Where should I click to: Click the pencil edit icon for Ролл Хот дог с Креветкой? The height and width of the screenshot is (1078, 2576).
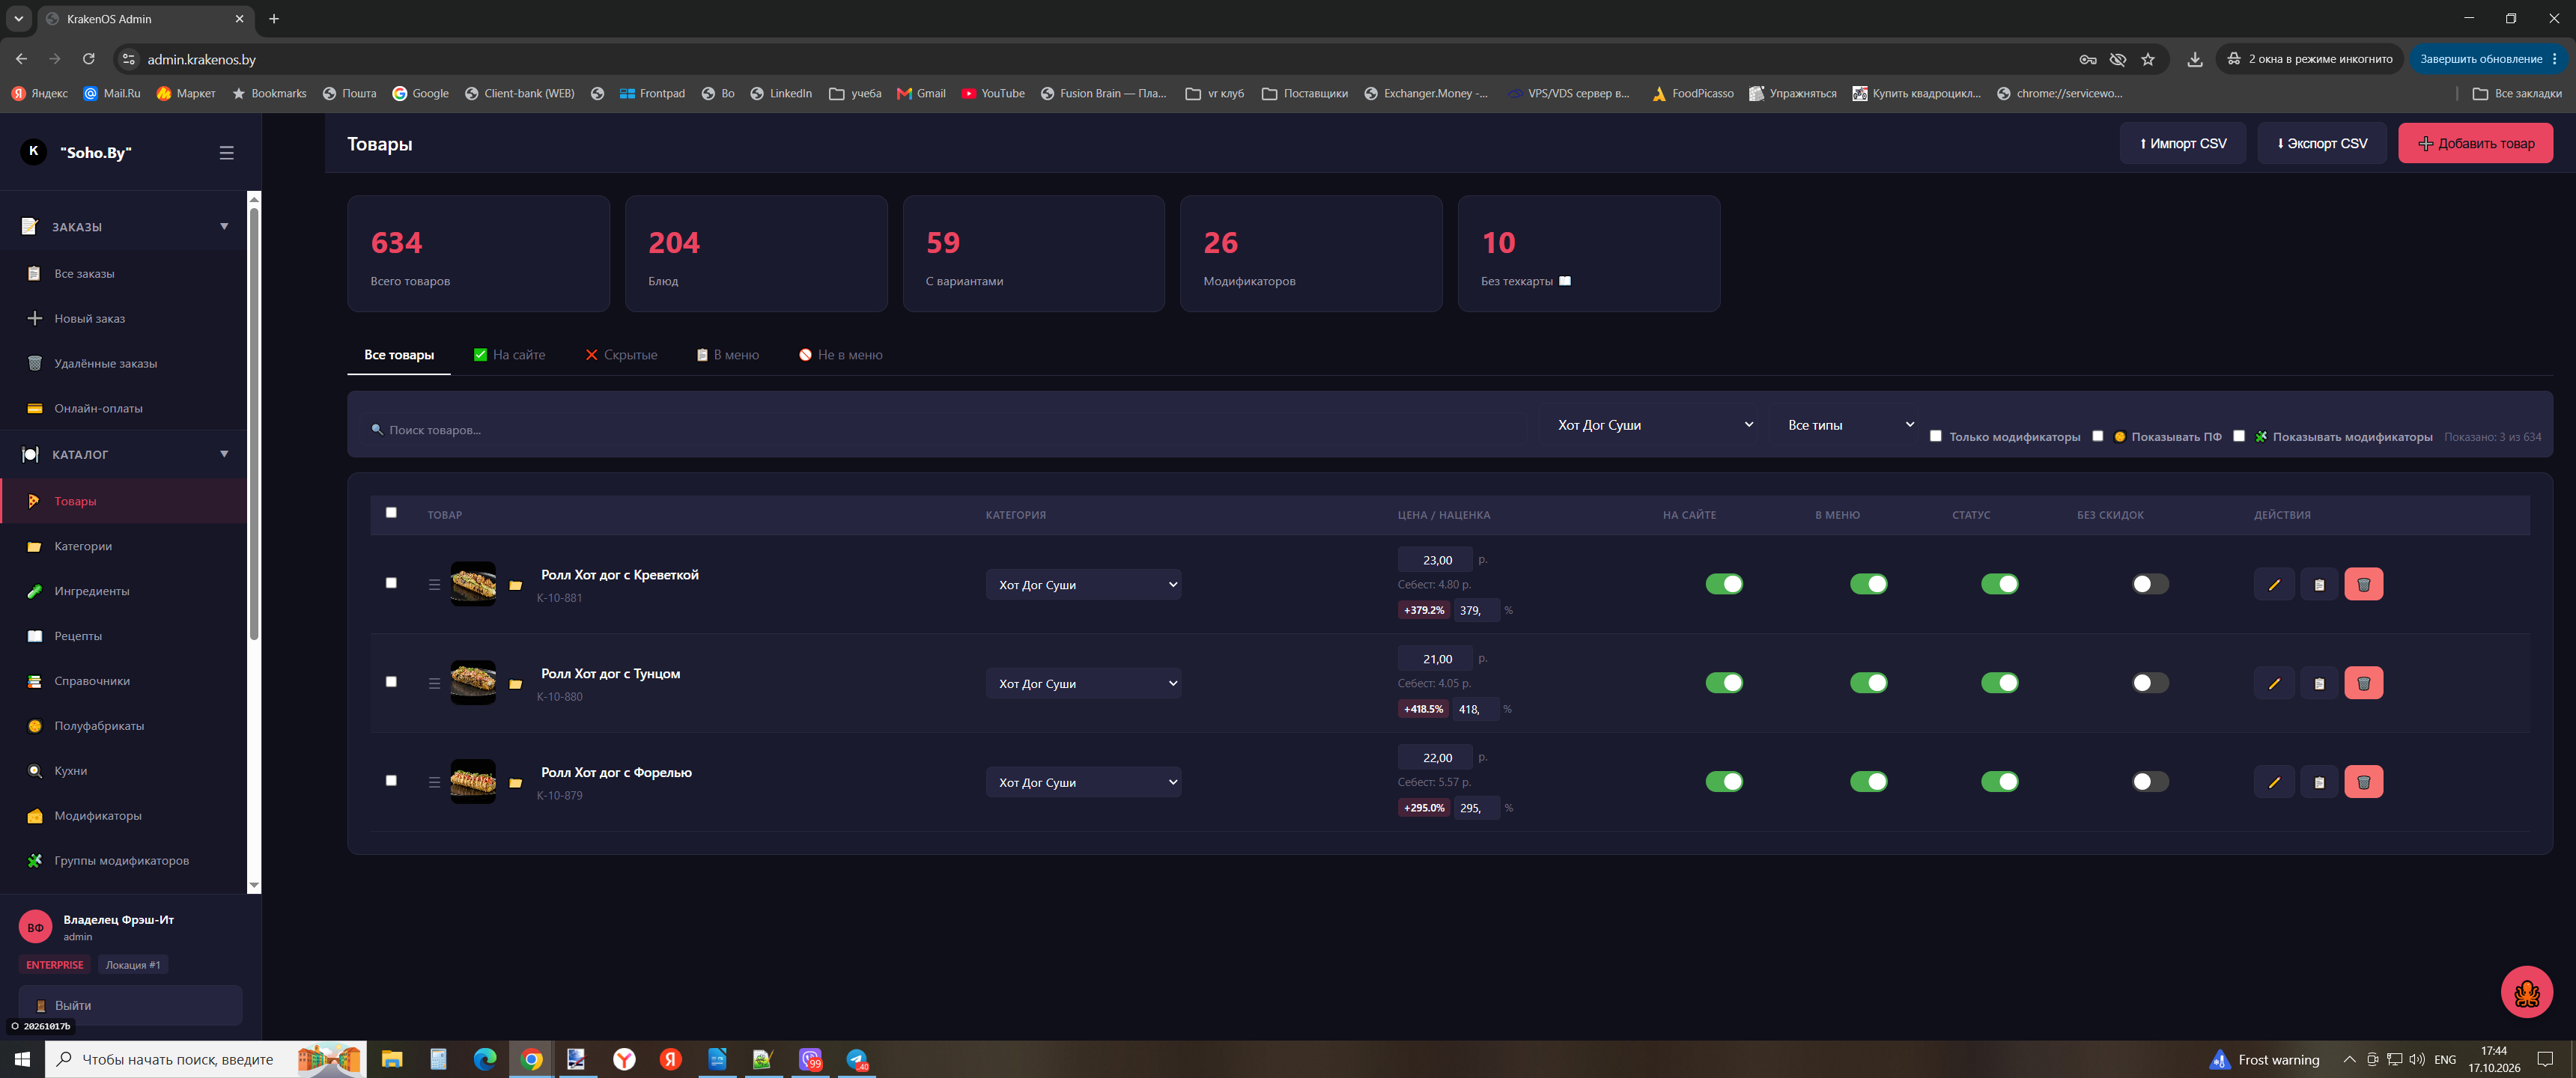pyautogui.click(x=2274, y=585)
